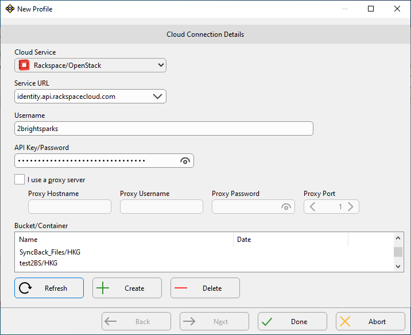This screenshot has height=335, width=411.
Task: Create a new bucket
Action: (127, 288)
